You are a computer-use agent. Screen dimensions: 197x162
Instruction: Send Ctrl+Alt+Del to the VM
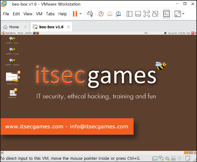[90, 14]
